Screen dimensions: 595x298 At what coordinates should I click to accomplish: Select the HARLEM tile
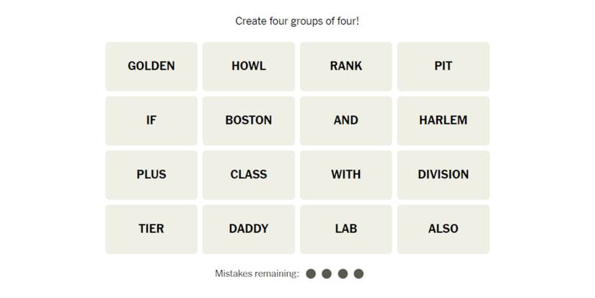[444, 120]
